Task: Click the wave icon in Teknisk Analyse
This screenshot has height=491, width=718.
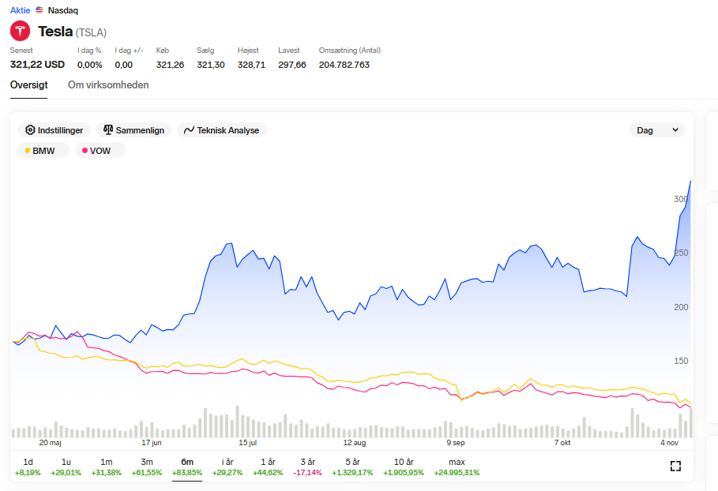Action: [x=189, y=130]
